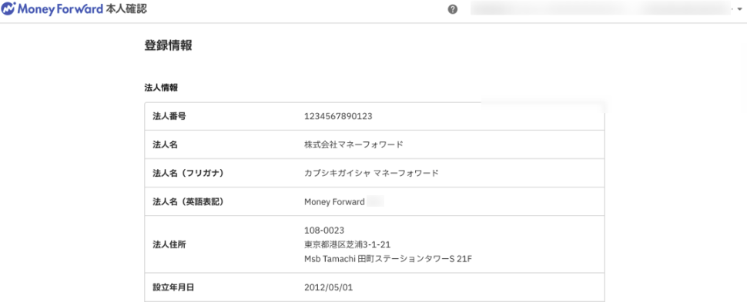
Task: Open the help question mark icon
Action: (x=453, y=9)
